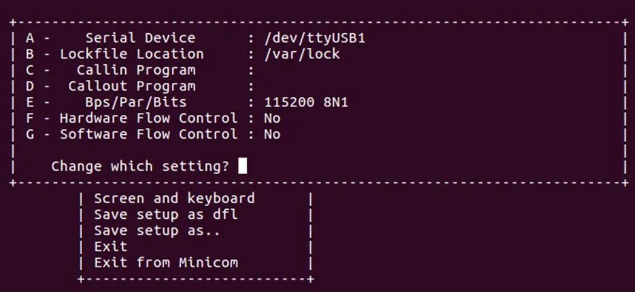
Task: Click the white cursor block after the prompt
Action: [x=243, y=166]
